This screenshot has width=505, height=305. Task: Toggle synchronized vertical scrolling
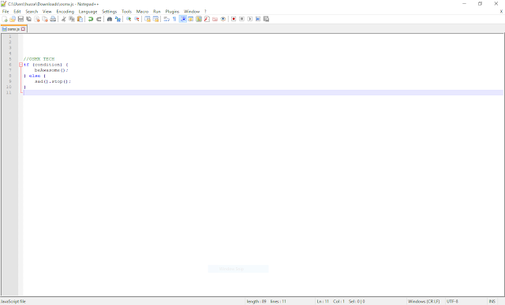148,19
